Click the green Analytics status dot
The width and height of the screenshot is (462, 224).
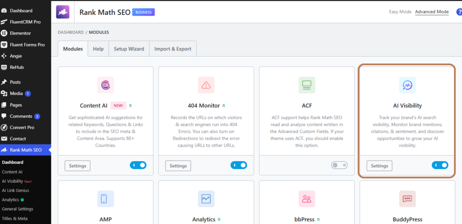(23, 200)
